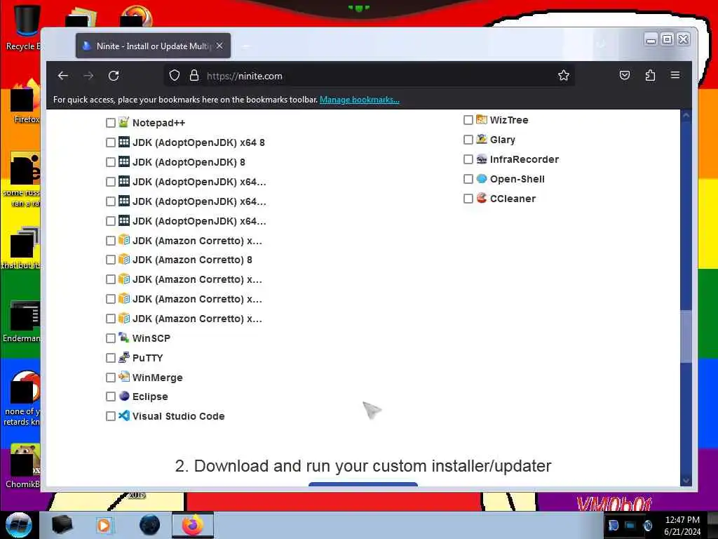
Task: Tick the JDK (Amazon Corretto) 8 checkbox
Action: click(x=110, y=260)
